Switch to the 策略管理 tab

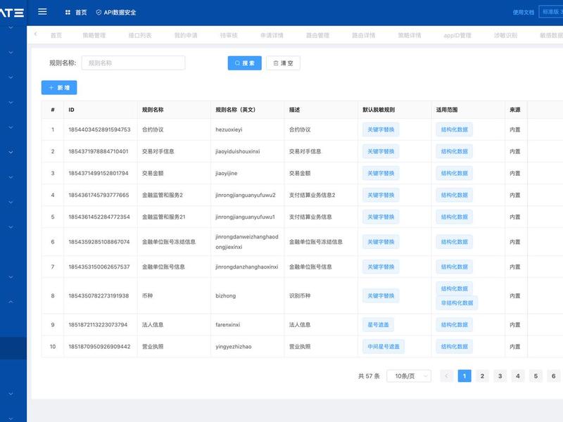click(94, 35)
